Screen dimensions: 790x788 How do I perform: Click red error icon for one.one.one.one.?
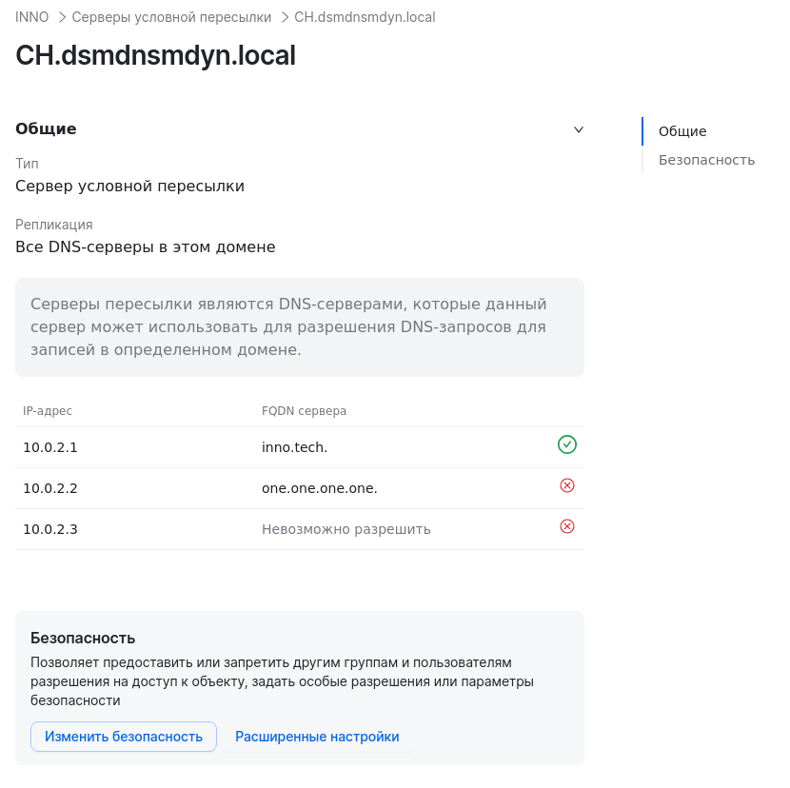pos(567,485)
